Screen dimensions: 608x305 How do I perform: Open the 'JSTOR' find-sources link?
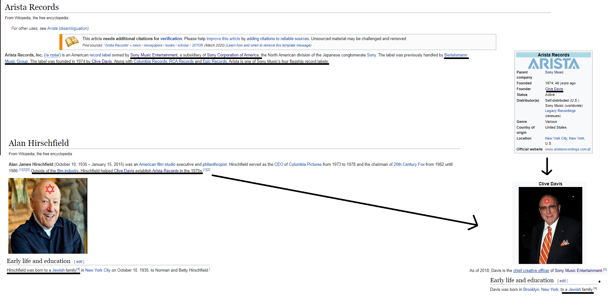click(198, 46)
